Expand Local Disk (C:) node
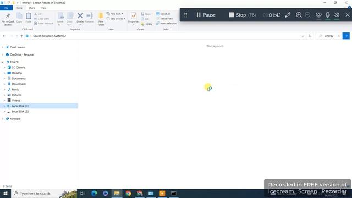Image resolution: width=352 pixels, height=198 pixels. [4, 106]
